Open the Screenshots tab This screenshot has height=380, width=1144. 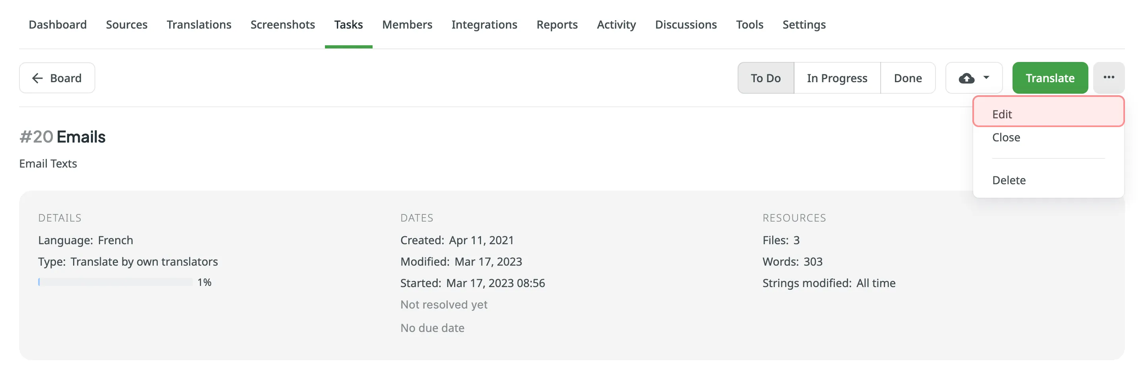point(282,24)
